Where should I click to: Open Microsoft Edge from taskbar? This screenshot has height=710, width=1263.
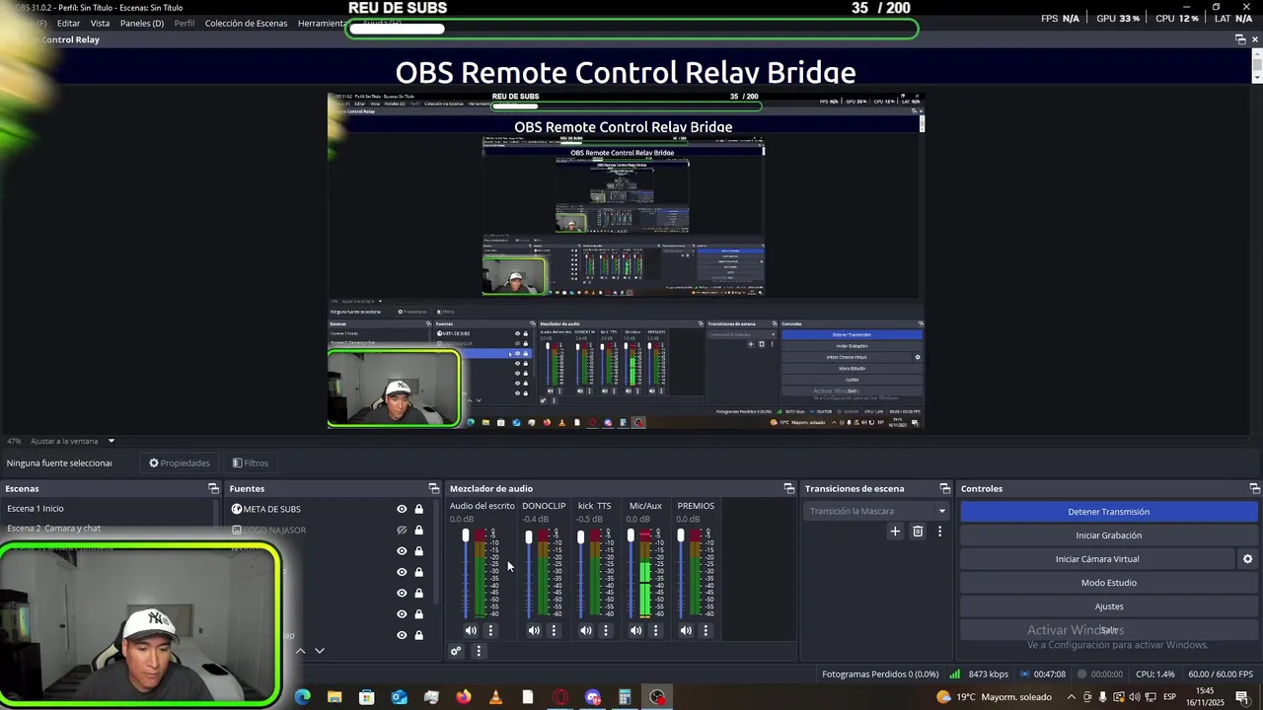302,697
